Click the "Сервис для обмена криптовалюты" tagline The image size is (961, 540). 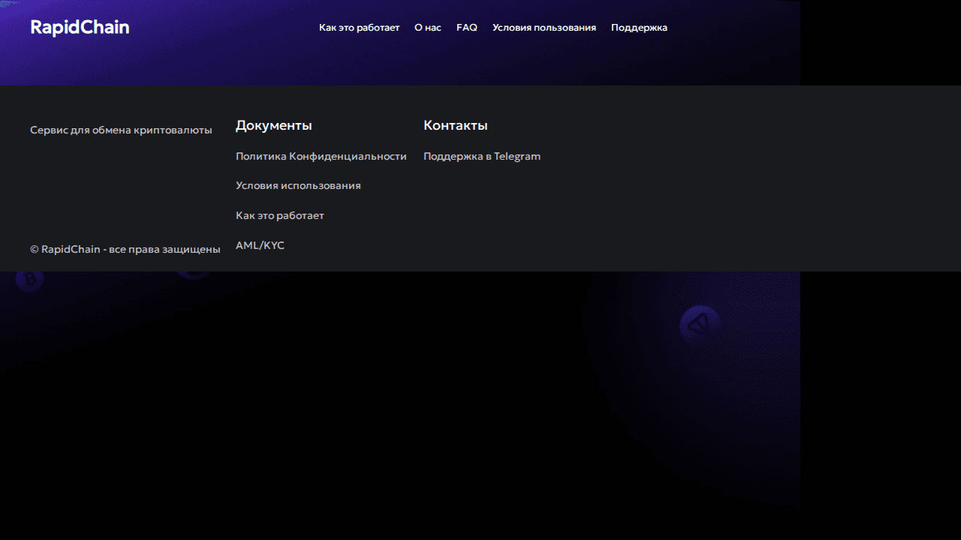(x=121, y=130)
